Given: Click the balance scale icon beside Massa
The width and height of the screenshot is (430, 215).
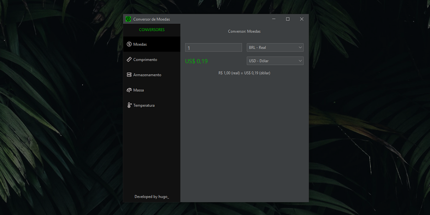Looking at the screenshot, I should [129, 90].
